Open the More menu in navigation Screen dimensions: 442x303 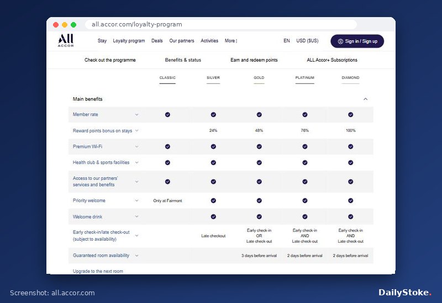(x=231, y=41)
